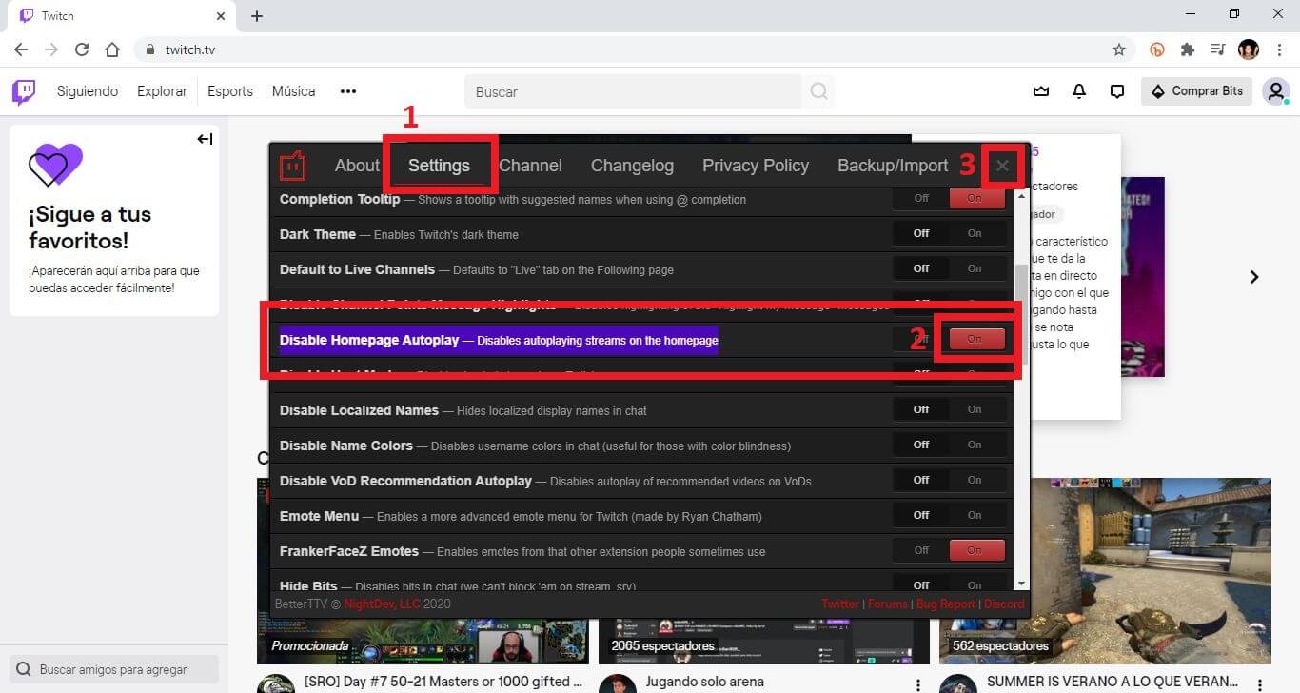Open options for SRO Day #7 stream

pos(577,684)
